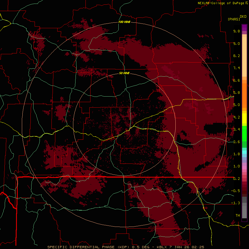Select the 8.2 scale value
Screen dimensions: 249x249
[237, 56]
